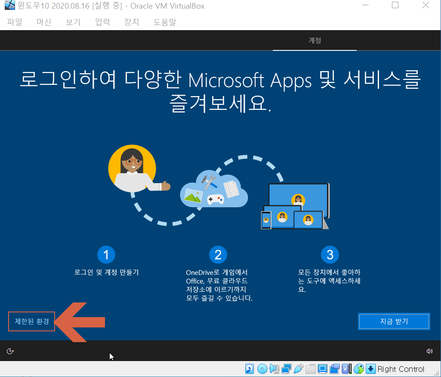Click step 2 numbered circle
441x377 pixels.
tap(218, 255)
